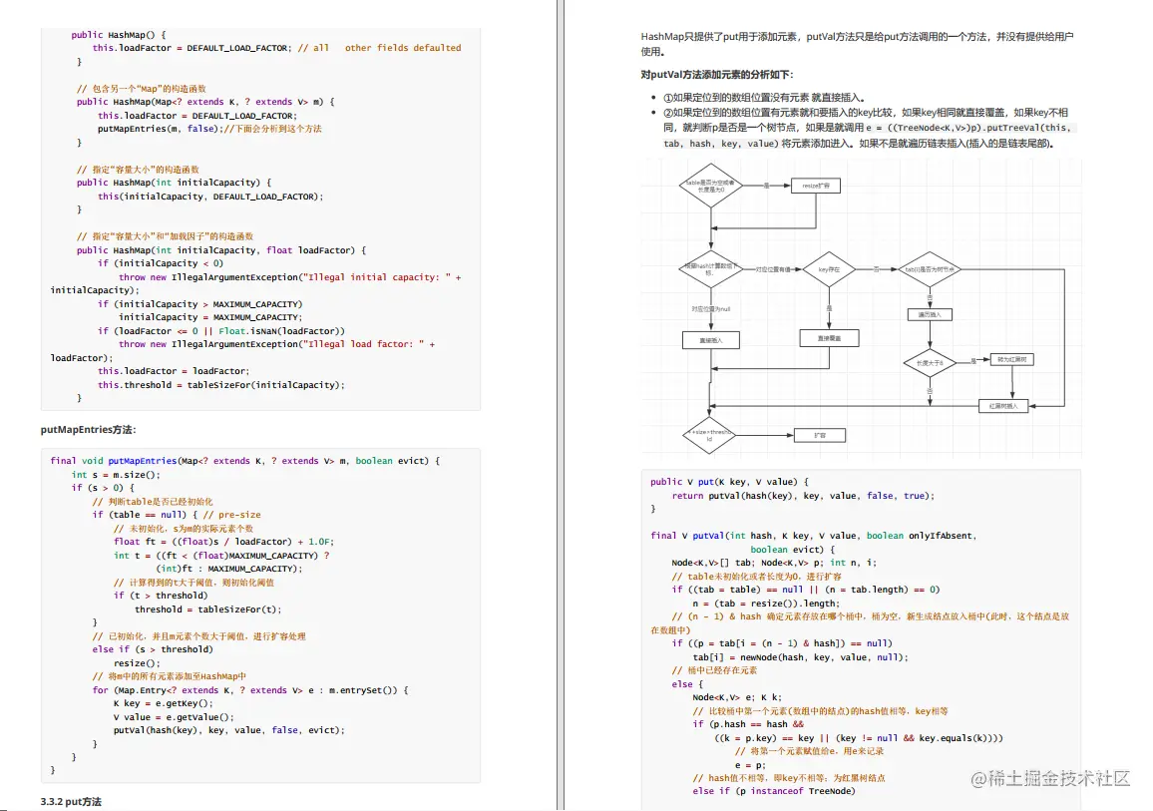Click the code line "e = p;"
The height and width of the screenshot is (811, 1153).
pyautogui.click(x=750, y=765)
